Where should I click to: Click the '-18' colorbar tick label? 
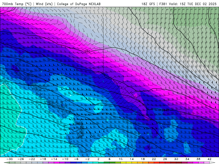pyautogui.click(x=43, y=159)
